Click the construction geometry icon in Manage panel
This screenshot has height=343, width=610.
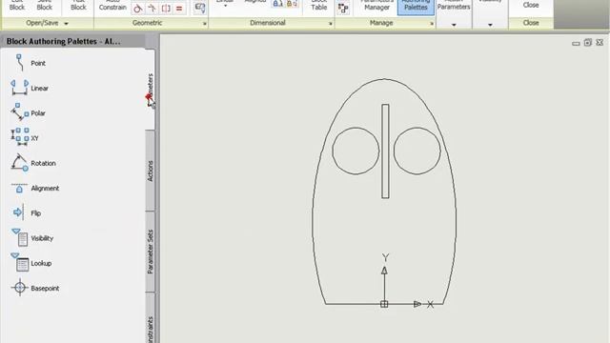[343, 9]
